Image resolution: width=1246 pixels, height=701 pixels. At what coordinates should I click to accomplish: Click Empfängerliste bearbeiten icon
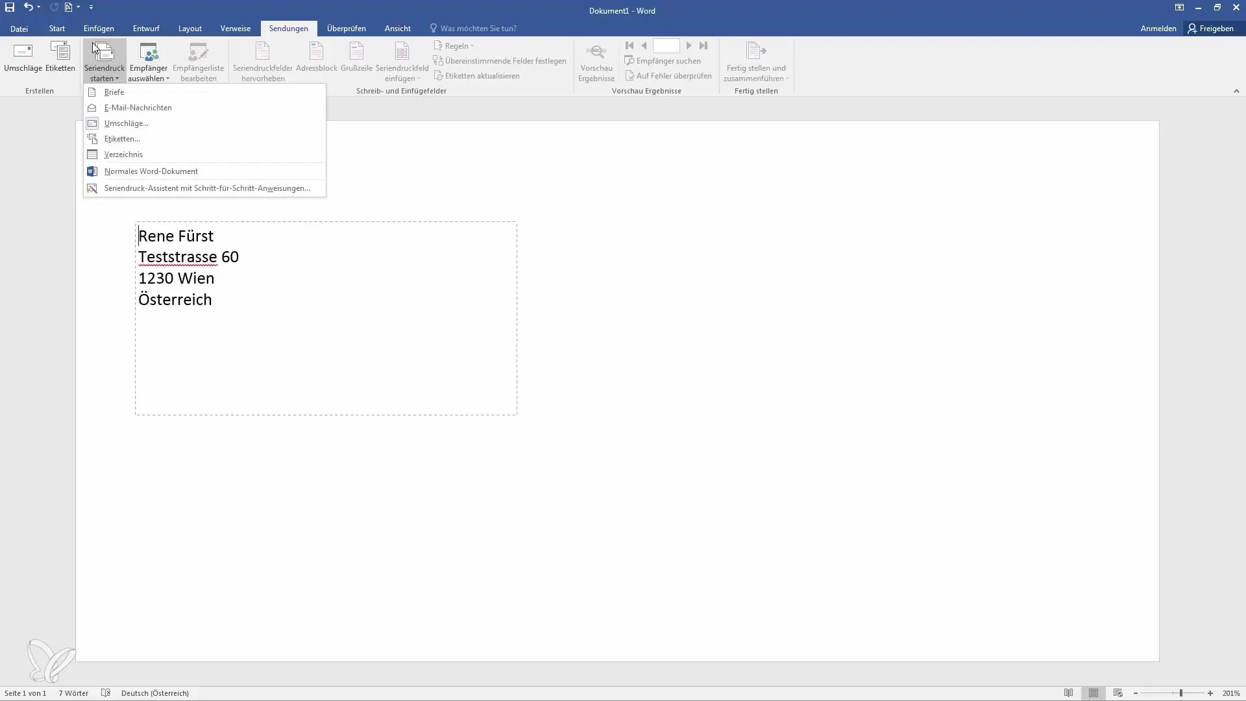pyautogui.click(x=199, y=62)
